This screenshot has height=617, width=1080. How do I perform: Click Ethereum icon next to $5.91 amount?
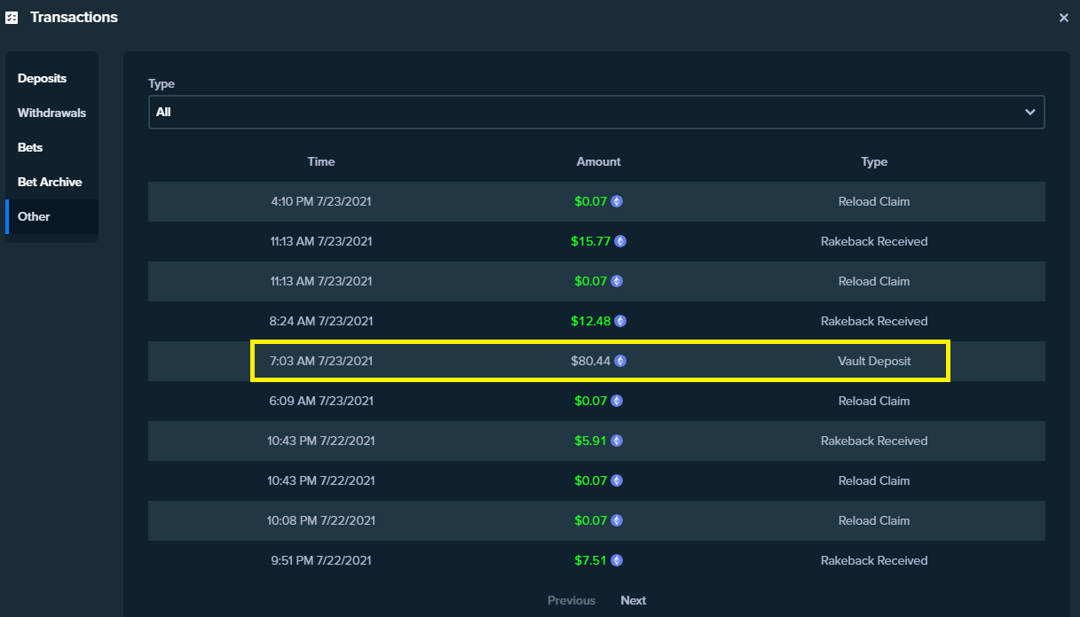click(x=617, y=441)
